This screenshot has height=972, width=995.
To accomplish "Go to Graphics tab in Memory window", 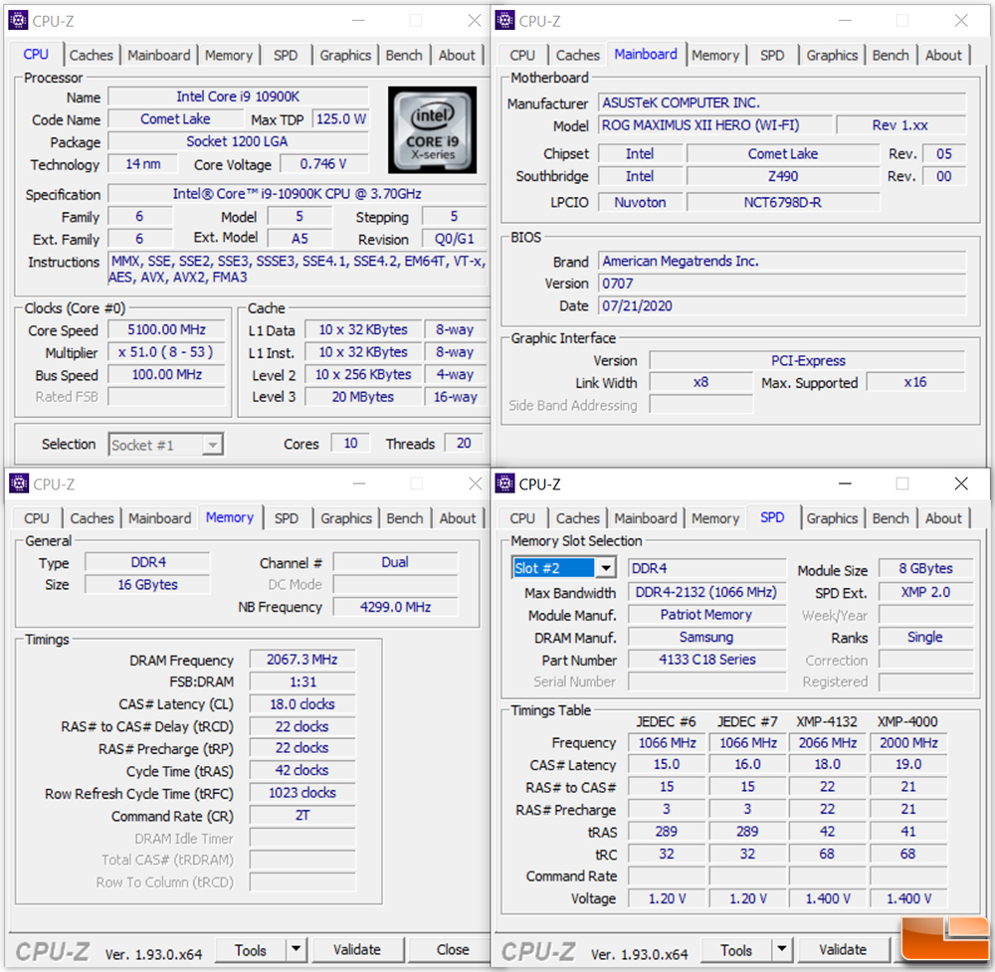I will pyautogui.click(x=346, y=518).
